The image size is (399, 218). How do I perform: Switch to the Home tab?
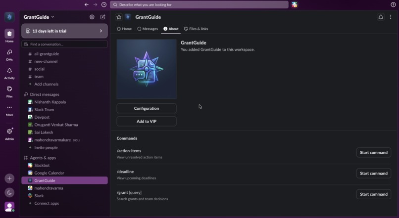[x=124, y=29]
